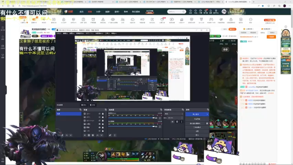The width and height of the screenshot is (293, 165).
Task: Open source Filters button in OBS toolbar
Action: (x=93, y=105)
